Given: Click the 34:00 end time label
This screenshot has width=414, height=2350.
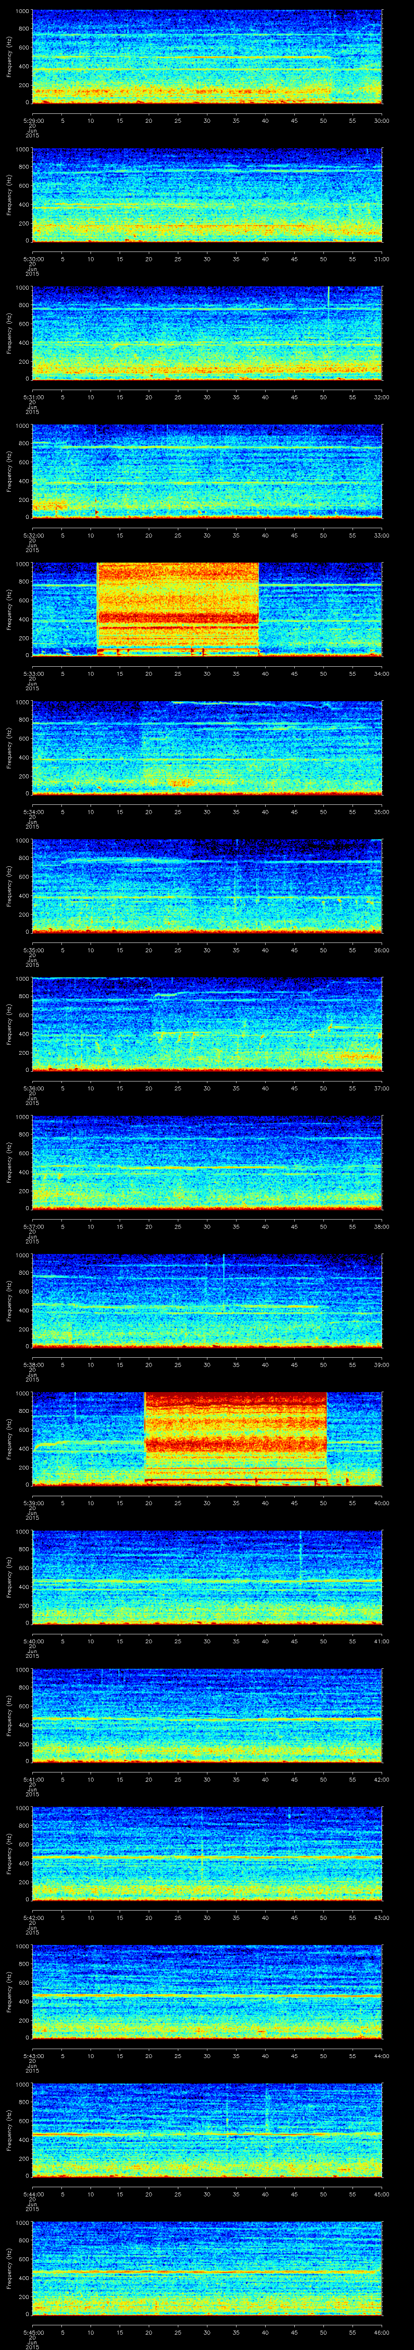Looking at the screenshot, I should point(382,673).
